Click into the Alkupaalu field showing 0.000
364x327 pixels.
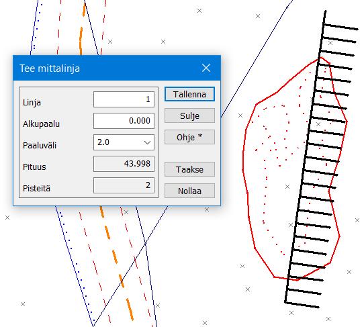(x=124, y=121)
